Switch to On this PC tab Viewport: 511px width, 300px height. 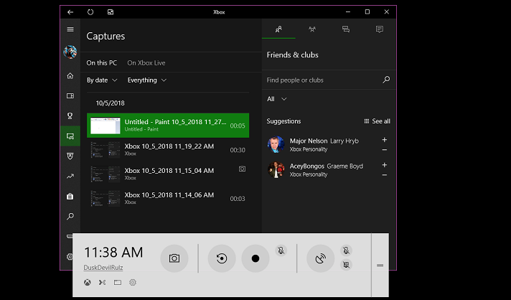pyautogui.click(x=102, y=63)
